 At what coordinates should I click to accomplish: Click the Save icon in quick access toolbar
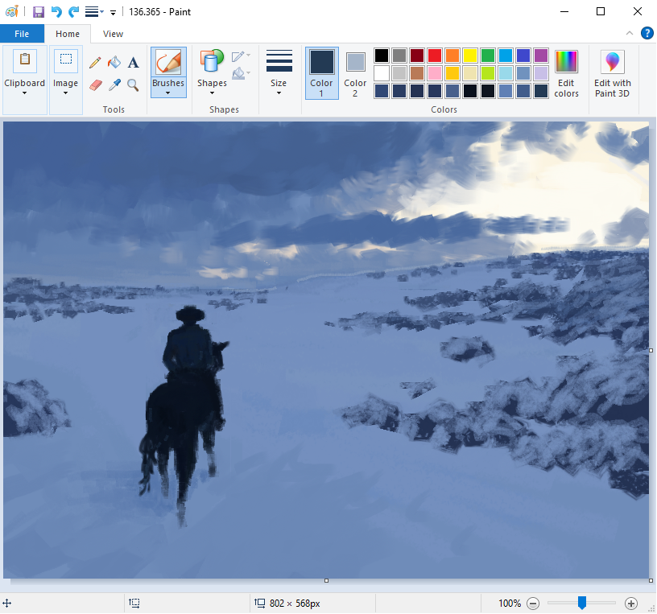[x=39, y=12]
